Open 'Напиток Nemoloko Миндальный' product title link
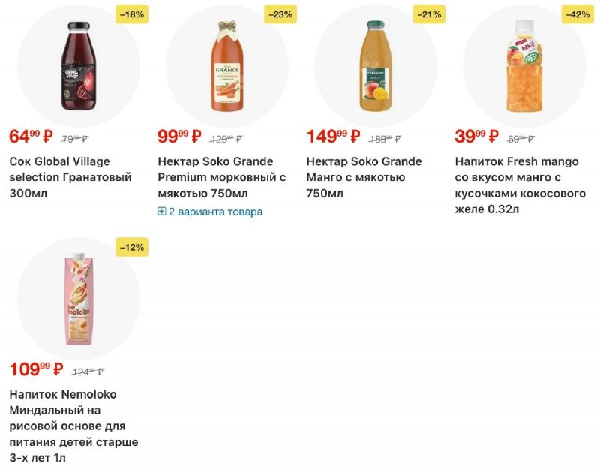The image size is (600, 470). (73, 426)
